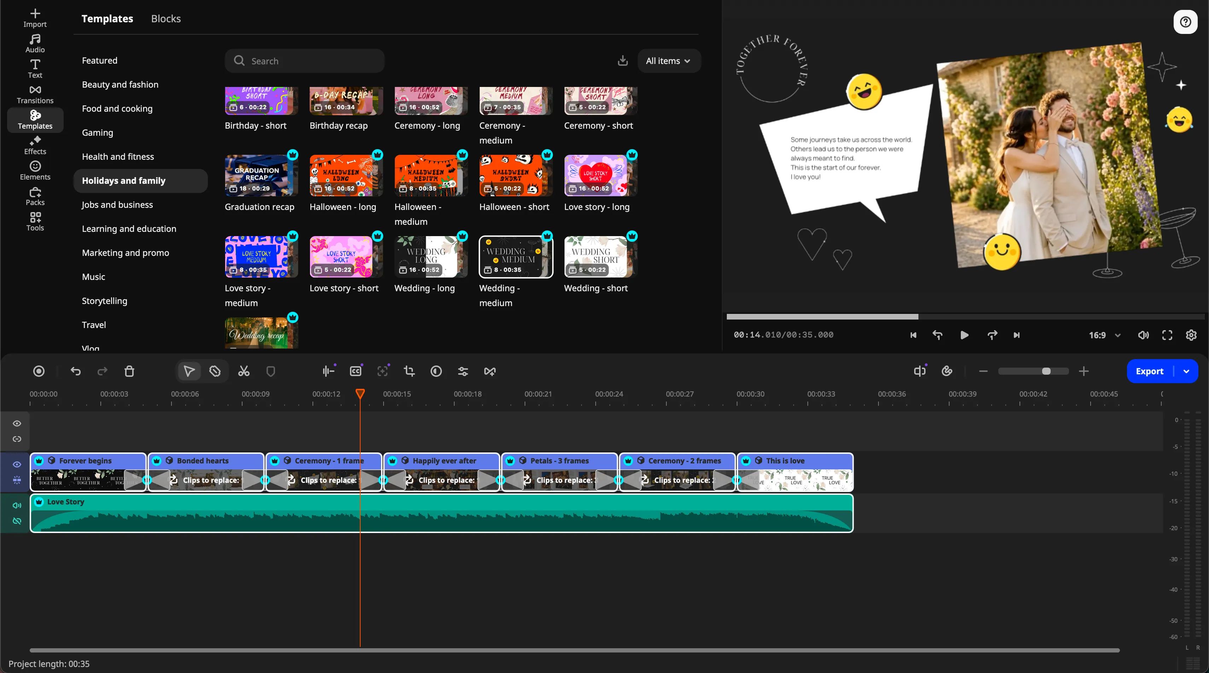This screenshot has width=1209, height=673.
Task: Mute the Love Story audio track
Action: [17, 505]
